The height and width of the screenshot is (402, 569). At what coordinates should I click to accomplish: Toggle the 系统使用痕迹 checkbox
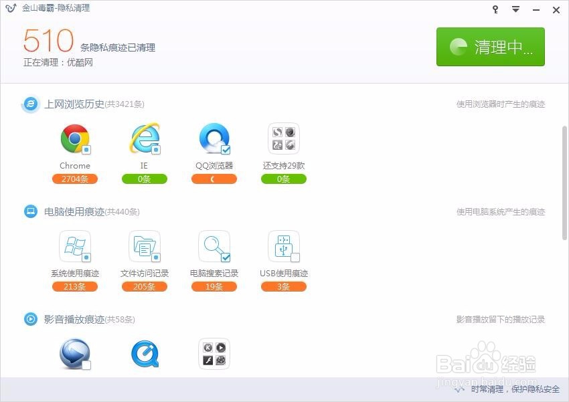click(x=86, y=258)
